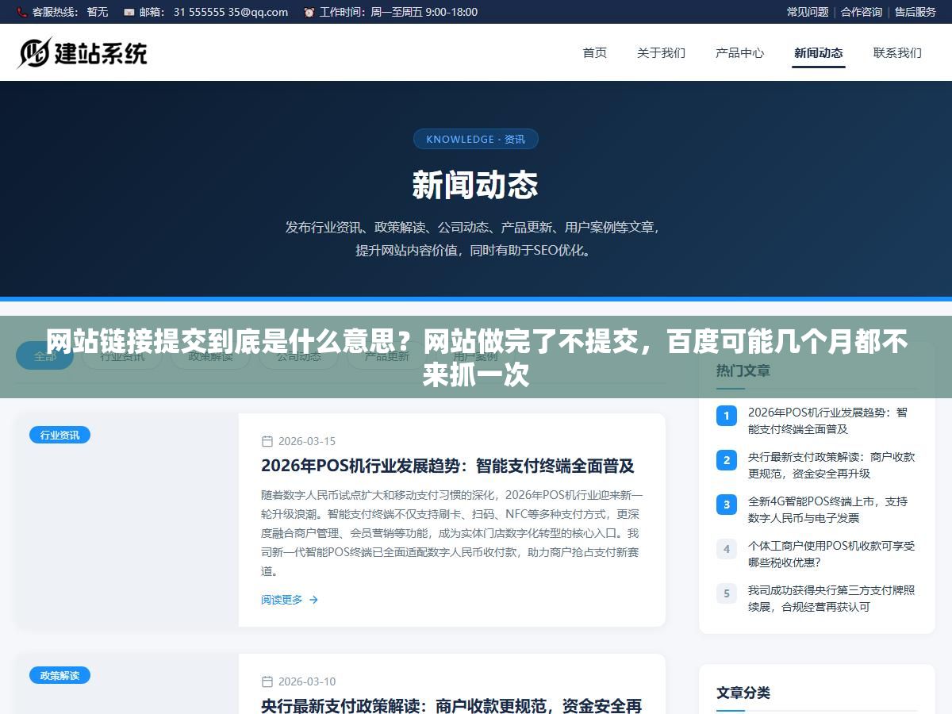Open hot article 个体工商户使用POS机收款
Screen dimensions: 952x714
pyautogui.click(x=831, y=554)
